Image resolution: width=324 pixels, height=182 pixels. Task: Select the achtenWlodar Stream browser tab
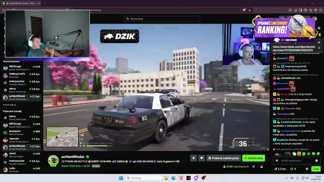21,3
